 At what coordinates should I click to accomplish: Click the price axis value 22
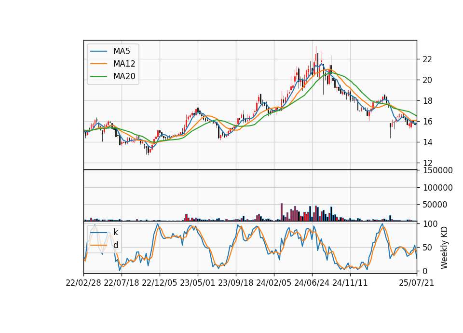pyautogui.click(x=427, y=59)
